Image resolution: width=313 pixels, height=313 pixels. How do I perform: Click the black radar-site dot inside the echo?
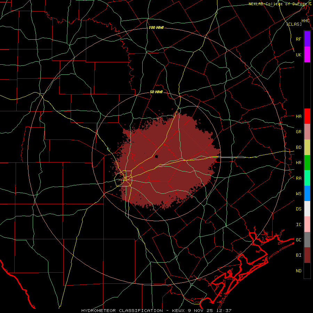(156, 156)
